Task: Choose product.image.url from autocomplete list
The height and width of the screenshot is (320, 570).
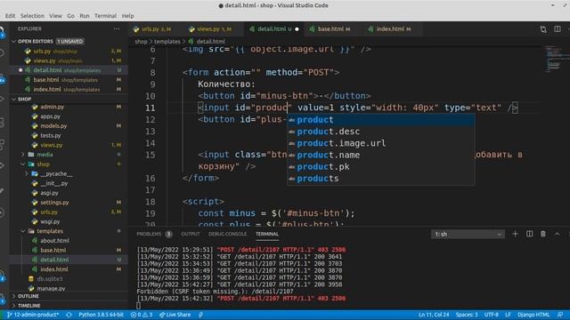Action: (x=381, y=143)
